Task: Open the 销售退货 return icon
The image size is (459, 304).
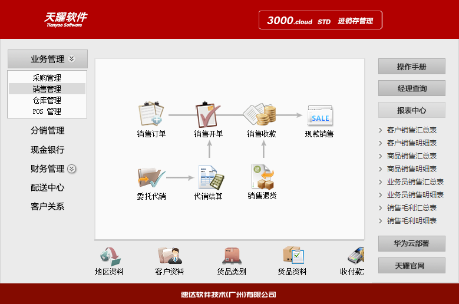Action: click(x=262, y=177)
